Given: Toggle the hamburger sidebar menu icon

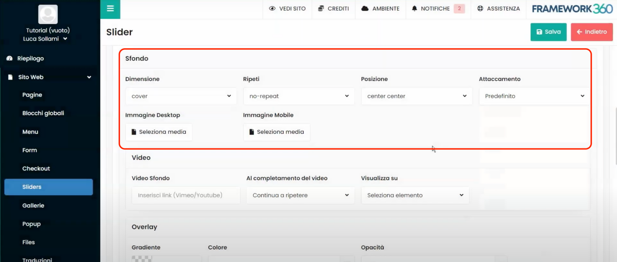Looking at the screenshot, I should (110, 9).
